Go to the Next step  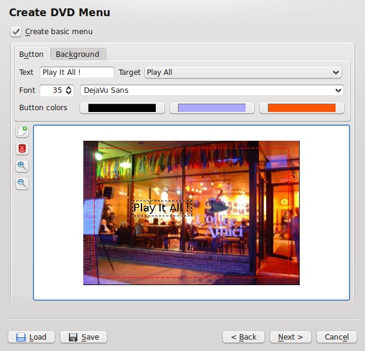click(290, 337)
